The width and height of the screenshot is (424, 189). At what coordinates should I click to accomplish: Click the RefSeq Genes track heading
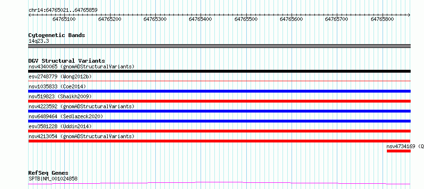tap(49, 173)
